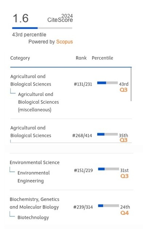This screenshot has width=143, height=229.
Task: Click the Q3 badge under 31st
Action: tap(124, 176)
